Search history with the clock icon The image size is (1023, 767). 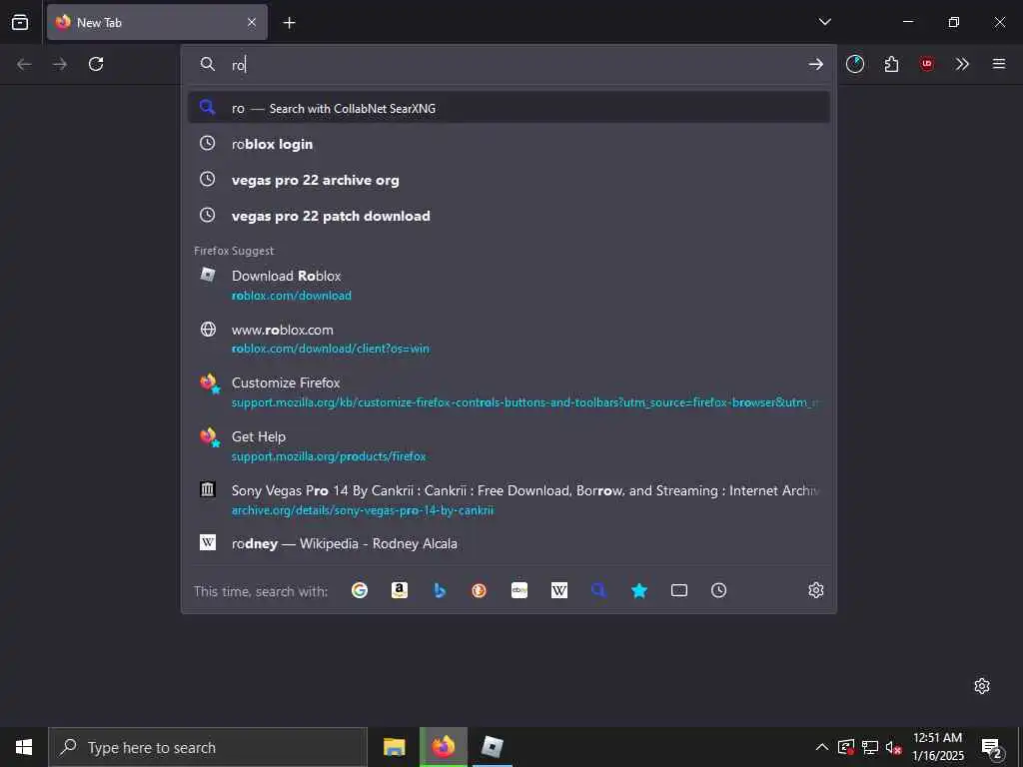(719, 590)
